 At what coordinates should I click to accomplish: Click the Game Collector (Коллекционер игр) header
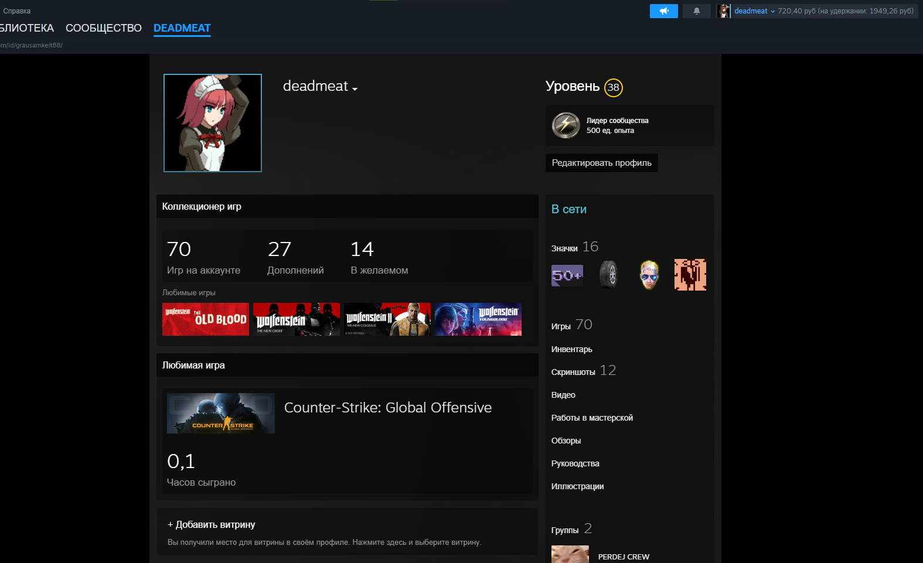pyautogui.click(x=202, y=206)
